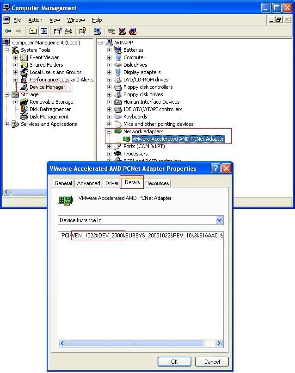Collapse the Network adapters node
This screenshot has width=295, height=373.
(x=109, y=131)
